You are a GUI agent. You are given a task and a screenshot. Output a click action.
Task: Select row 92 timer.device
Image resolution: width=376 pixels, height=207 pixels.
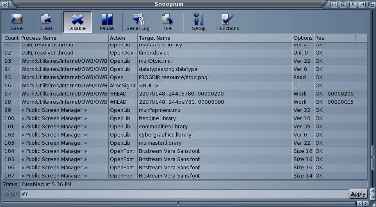tap(185, 53)
